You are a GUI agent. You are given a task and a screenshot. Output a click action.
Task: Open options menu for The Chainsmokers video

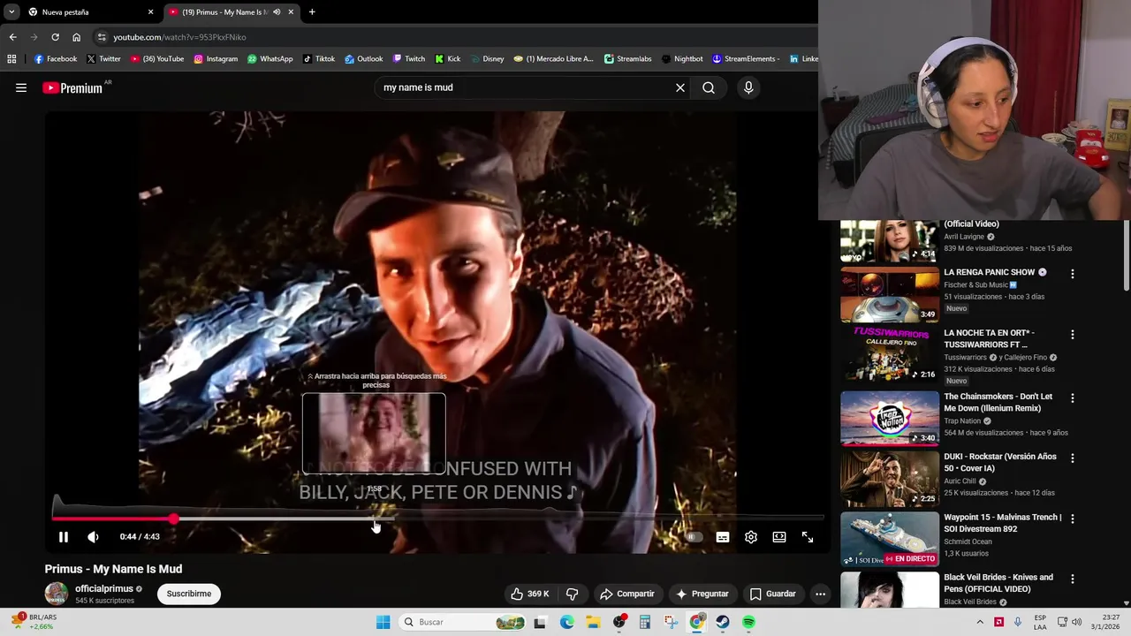click(x=1073, y=398)
